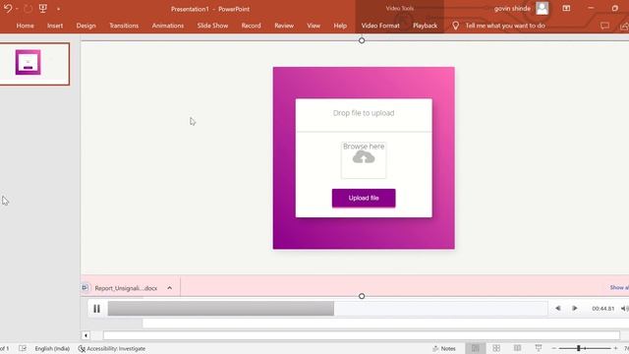Open the Undo history dropdown arrow
The height and width of the screenshot is (354, 629).
pos(17,9)
